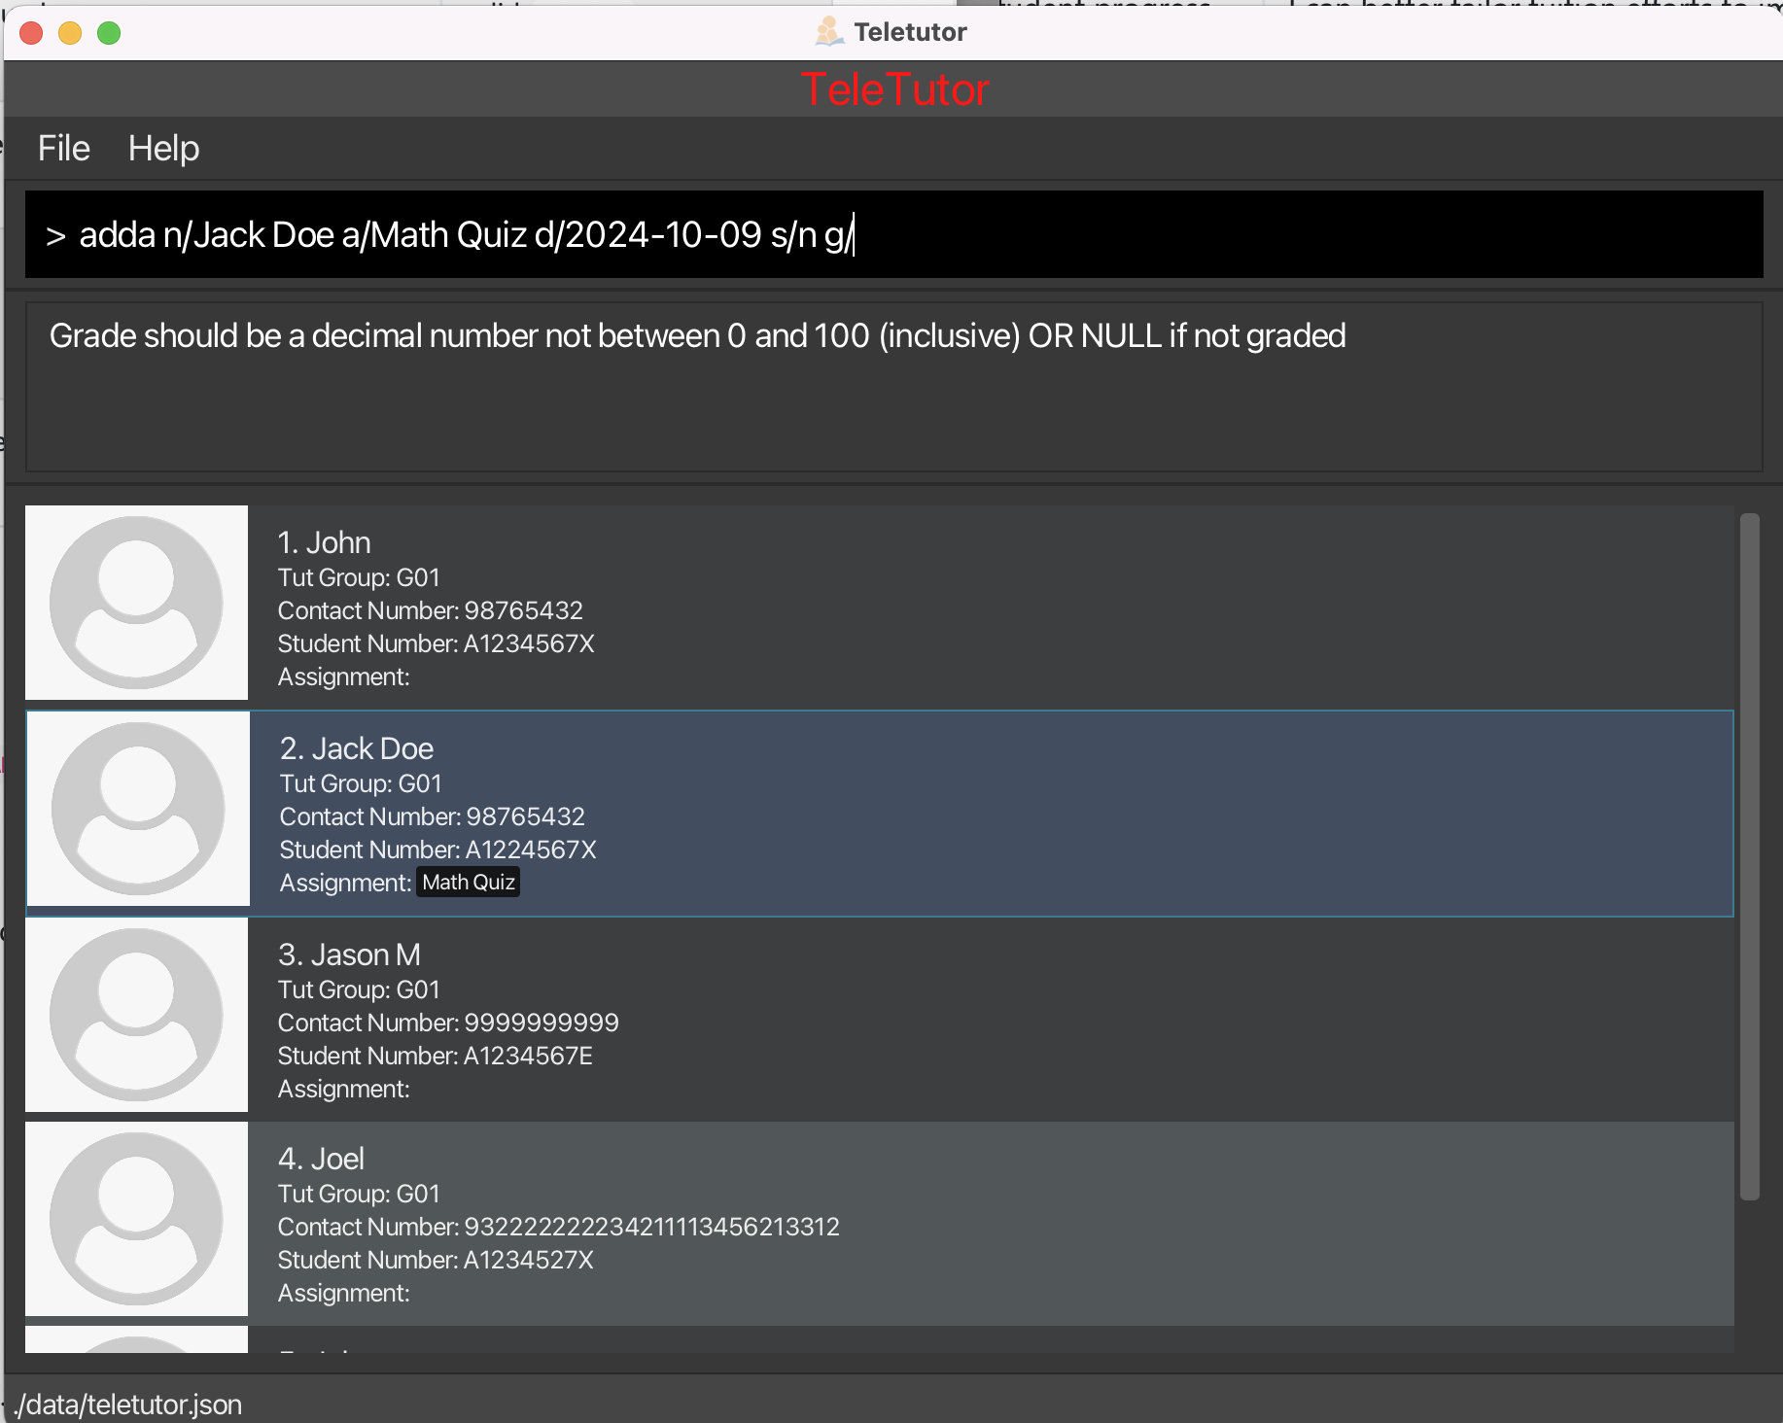Image resolution: width=1783 pixels, height=1423 pixels.
Task: Click Jack Doe's student name
Action: [x=357, y=748]
